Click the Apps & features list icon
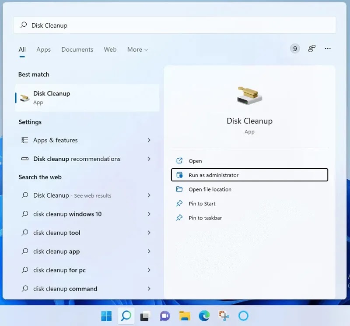 25,140
